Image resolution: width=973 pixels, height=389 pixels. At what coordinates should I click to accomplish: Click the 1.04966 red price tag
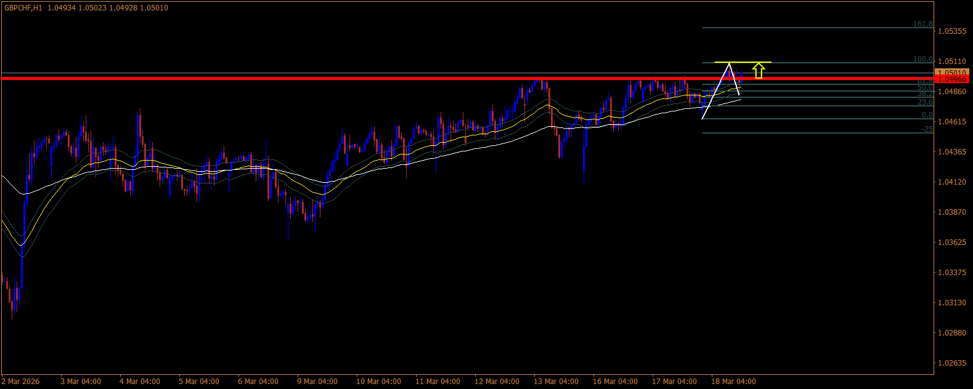[952, 79]
